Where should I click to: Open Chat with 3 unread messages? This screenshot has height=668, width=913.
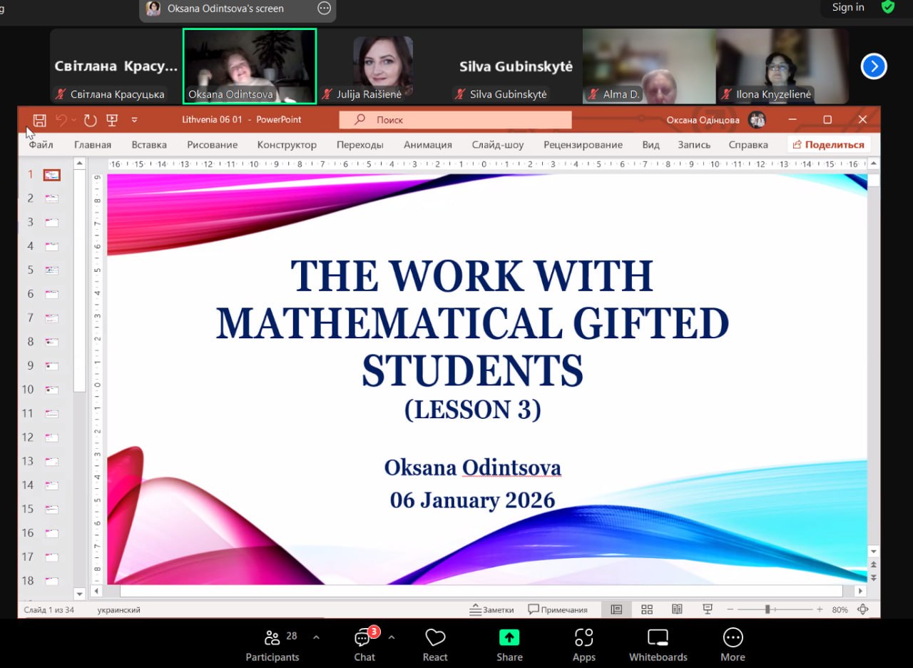[364, 644]
